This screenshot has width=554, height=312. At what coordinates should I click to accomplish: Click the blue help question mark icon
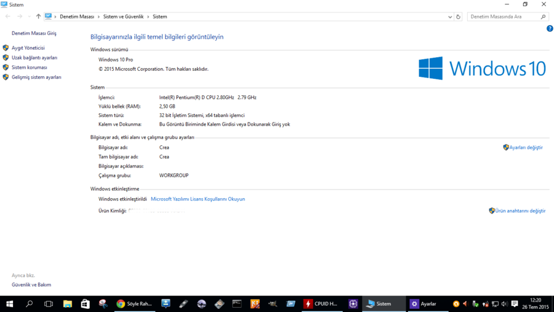click(x=550, y=29)
